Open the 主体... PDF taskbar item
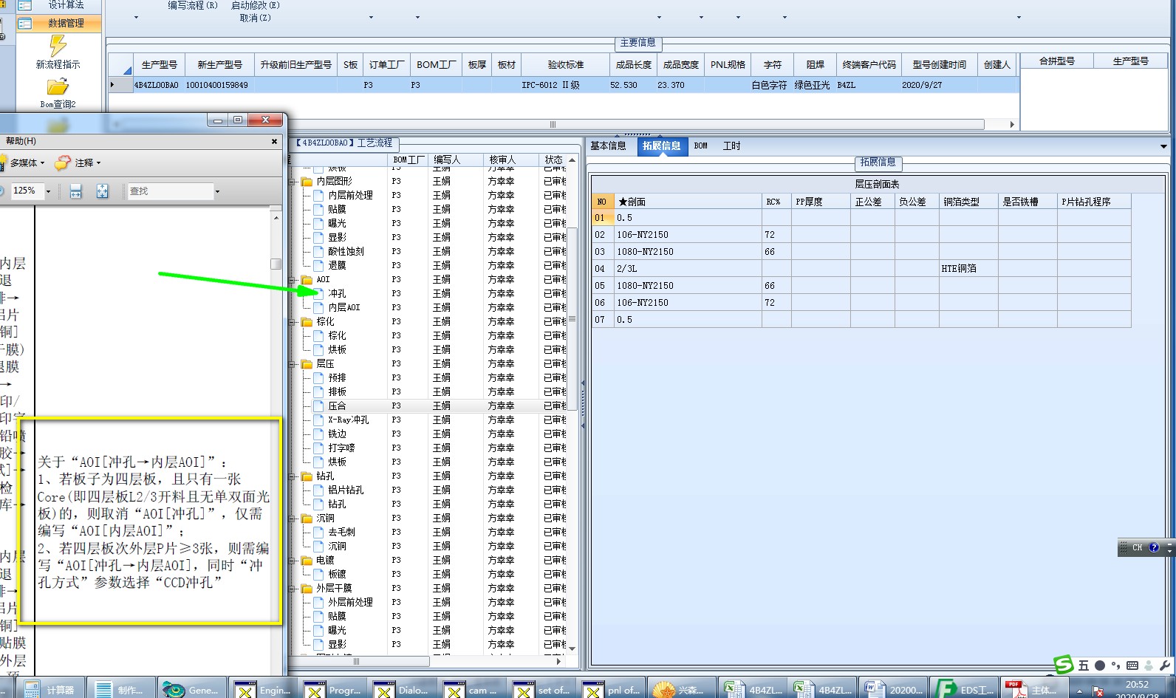 point(1033,688)
